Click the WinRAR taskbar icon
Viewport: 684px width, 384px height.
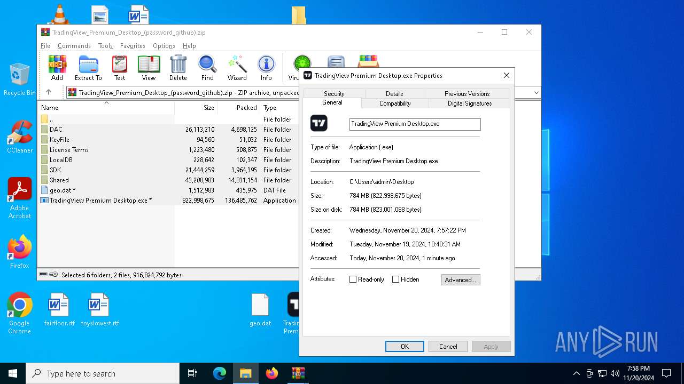(x=298, y=373)
